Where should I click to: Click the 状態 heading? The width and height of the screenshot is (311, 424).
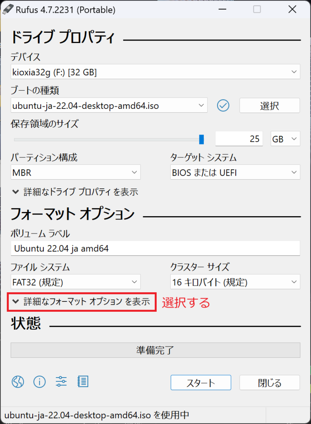26,323
